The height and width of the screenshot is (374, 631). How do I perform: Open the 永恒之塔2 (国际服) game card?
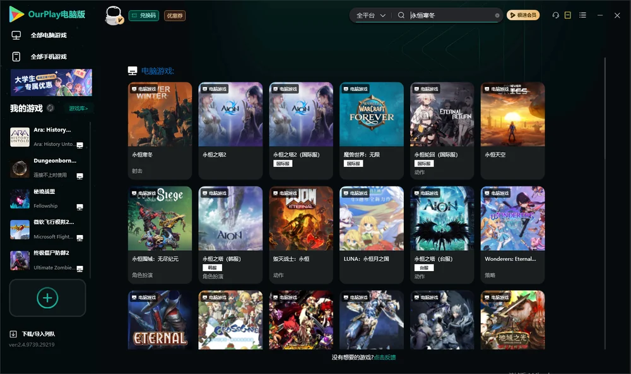click(301, 131)
